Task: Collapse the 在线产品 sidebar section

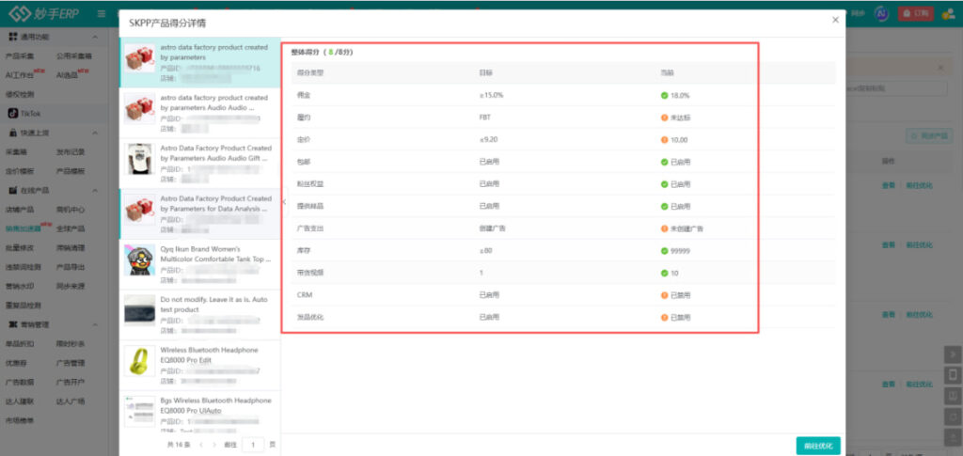Action: (95, 190)
